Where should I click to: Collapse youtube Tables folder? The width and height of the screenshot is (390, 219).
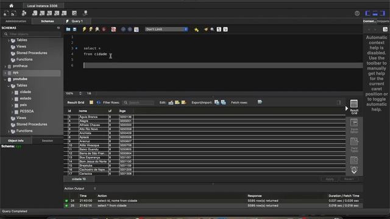pos(9,86)
